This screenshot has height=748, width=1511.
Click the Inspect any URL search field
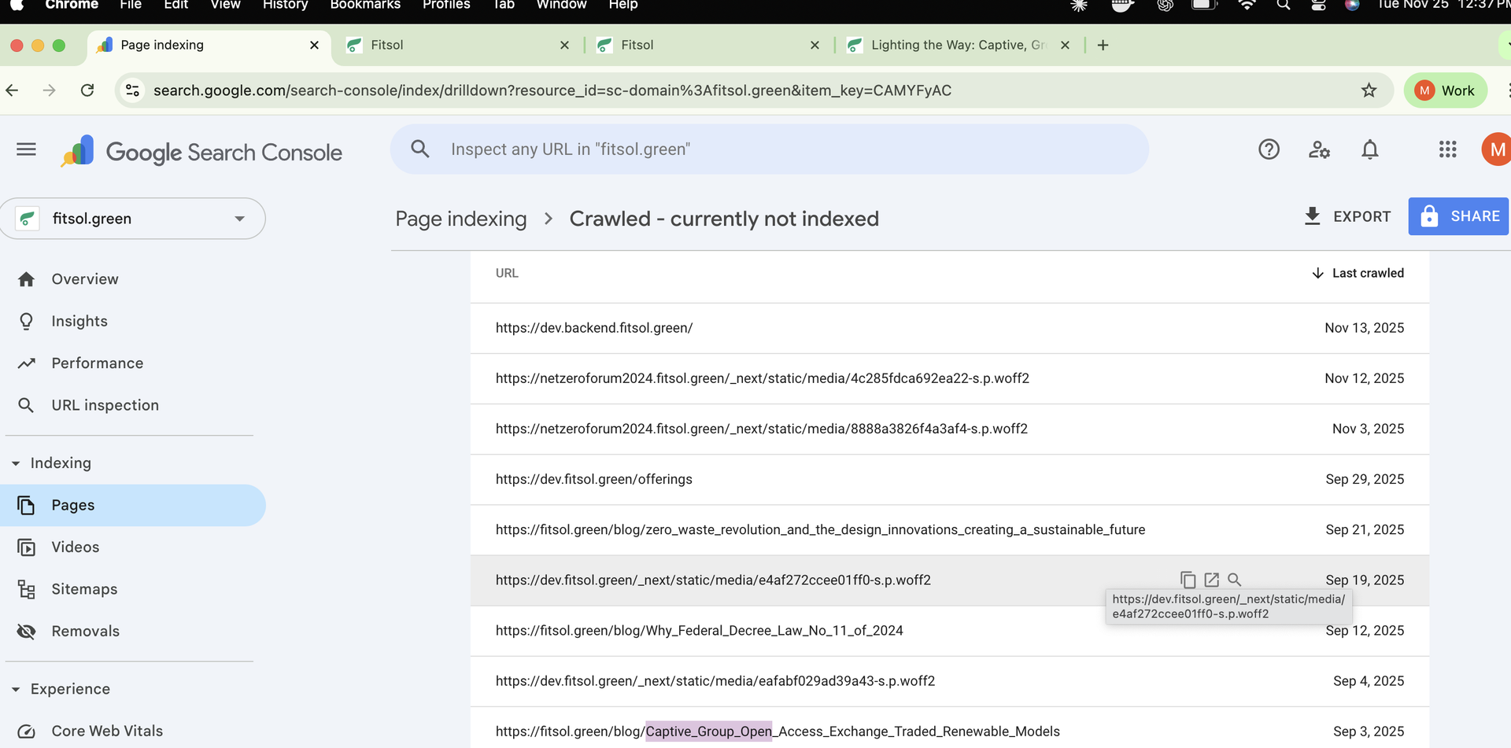click(770, 149)
